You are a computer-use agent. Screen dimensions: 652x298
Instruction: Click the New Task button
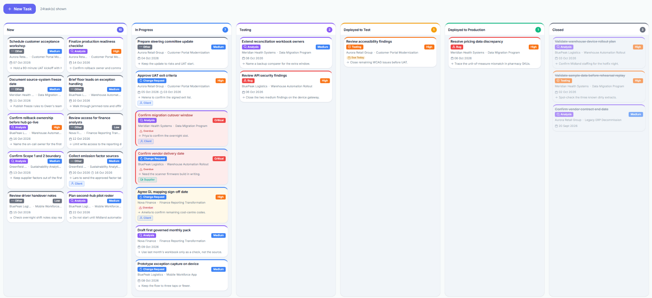[x=20, y=9]
